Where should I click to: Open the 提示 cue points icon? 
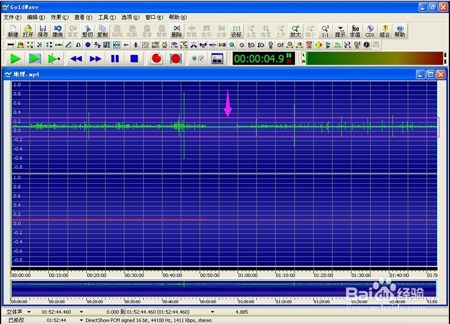point(340,31)
